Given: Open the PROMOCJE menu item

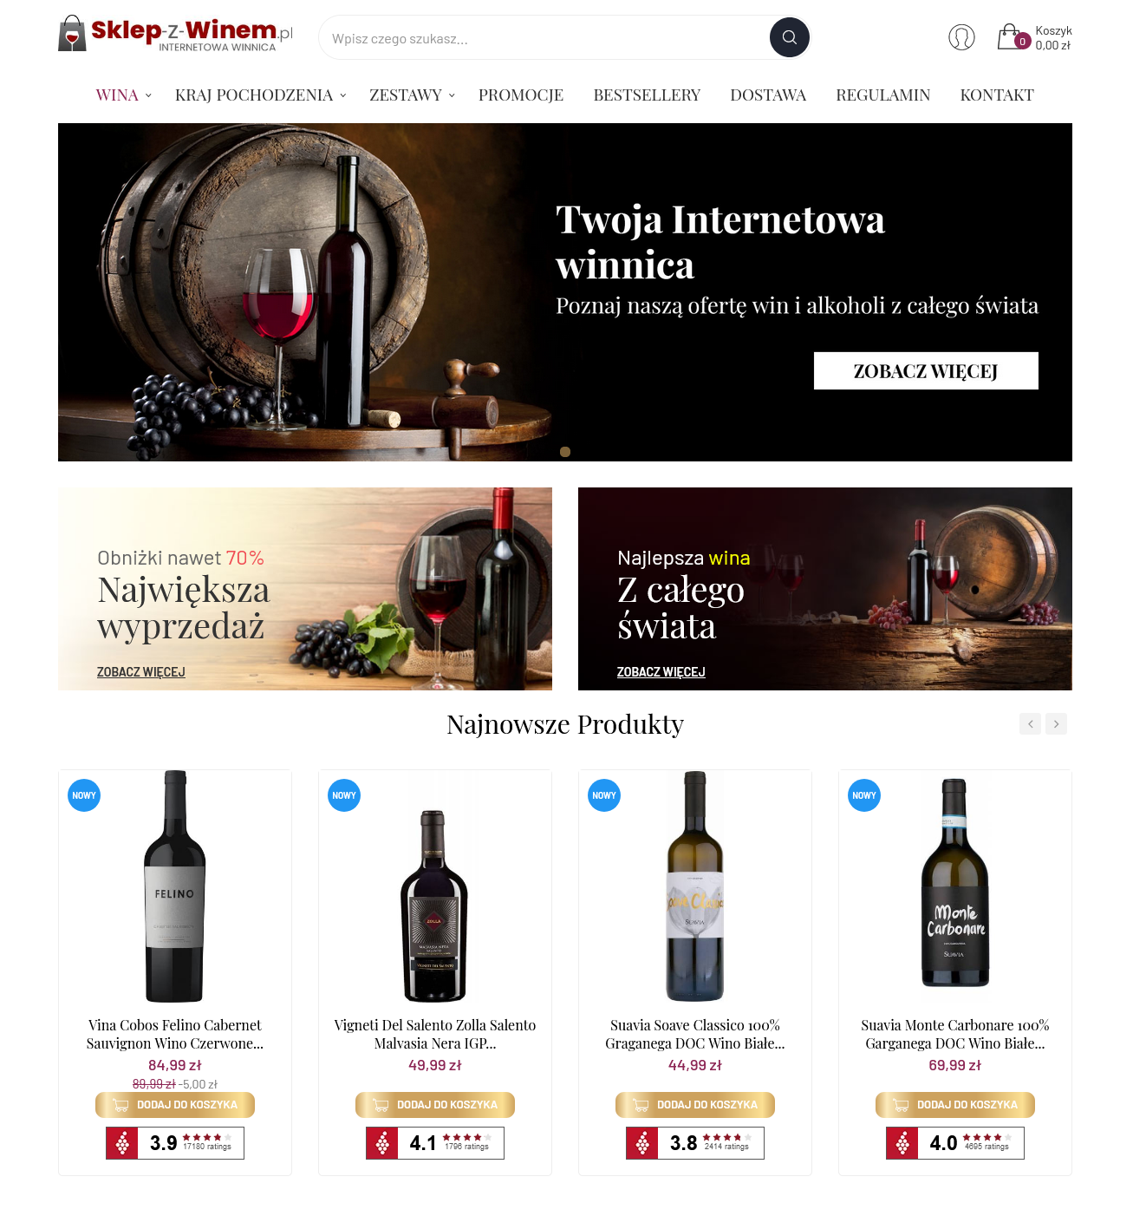Looking at the screenshot, I should point(521,95).
